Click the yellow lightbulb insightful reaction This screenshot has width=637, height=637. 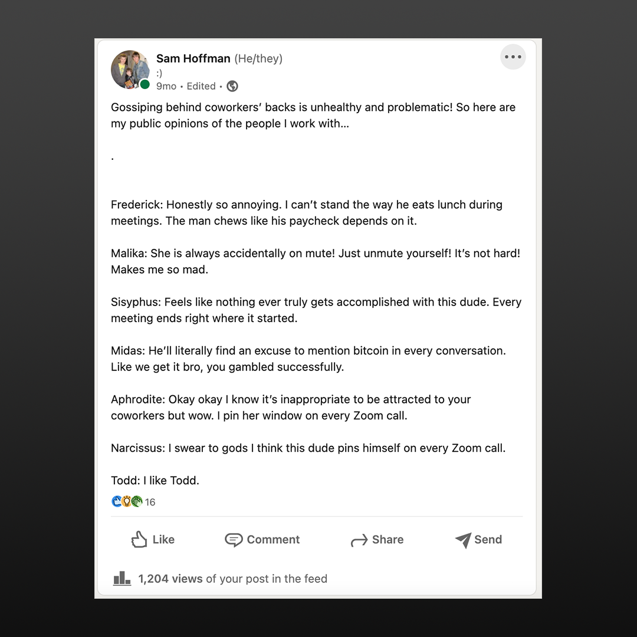[126, 502]
